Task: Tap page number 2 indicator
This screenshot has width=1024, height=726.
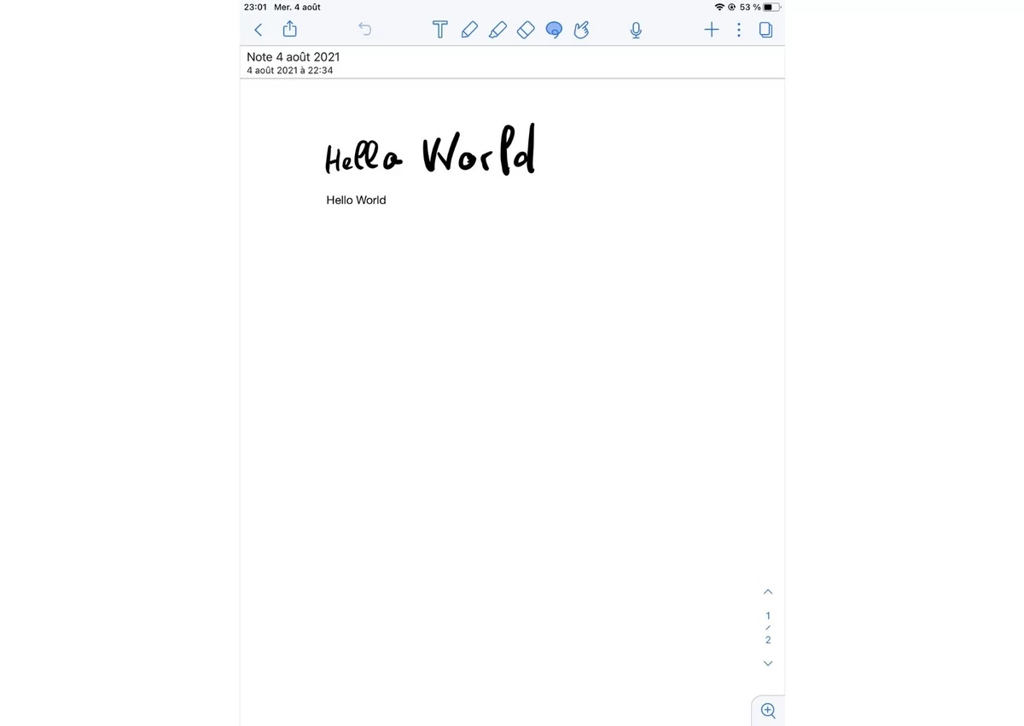Action: [x=768, y=640]
